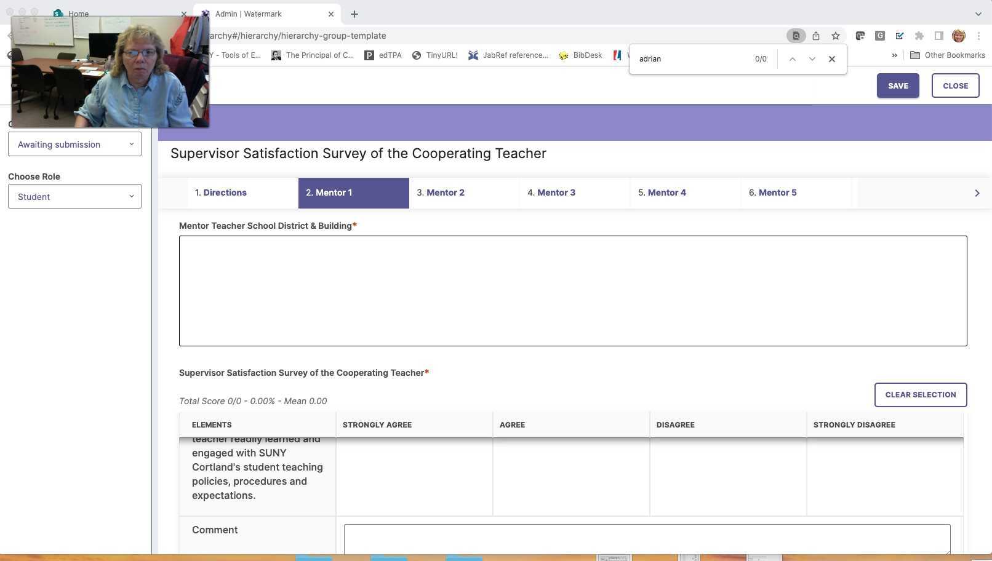Open the Chrome three-dot menu
The height and width of the screenshot is (561, 992).
pyautogui.click(x=978, y=36)
